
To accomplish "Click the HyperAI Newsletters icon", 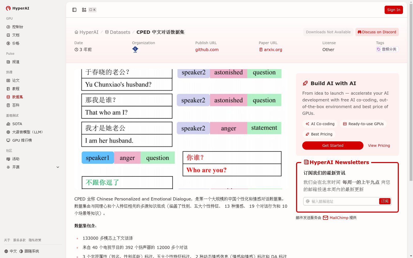I will click(306, 162).
